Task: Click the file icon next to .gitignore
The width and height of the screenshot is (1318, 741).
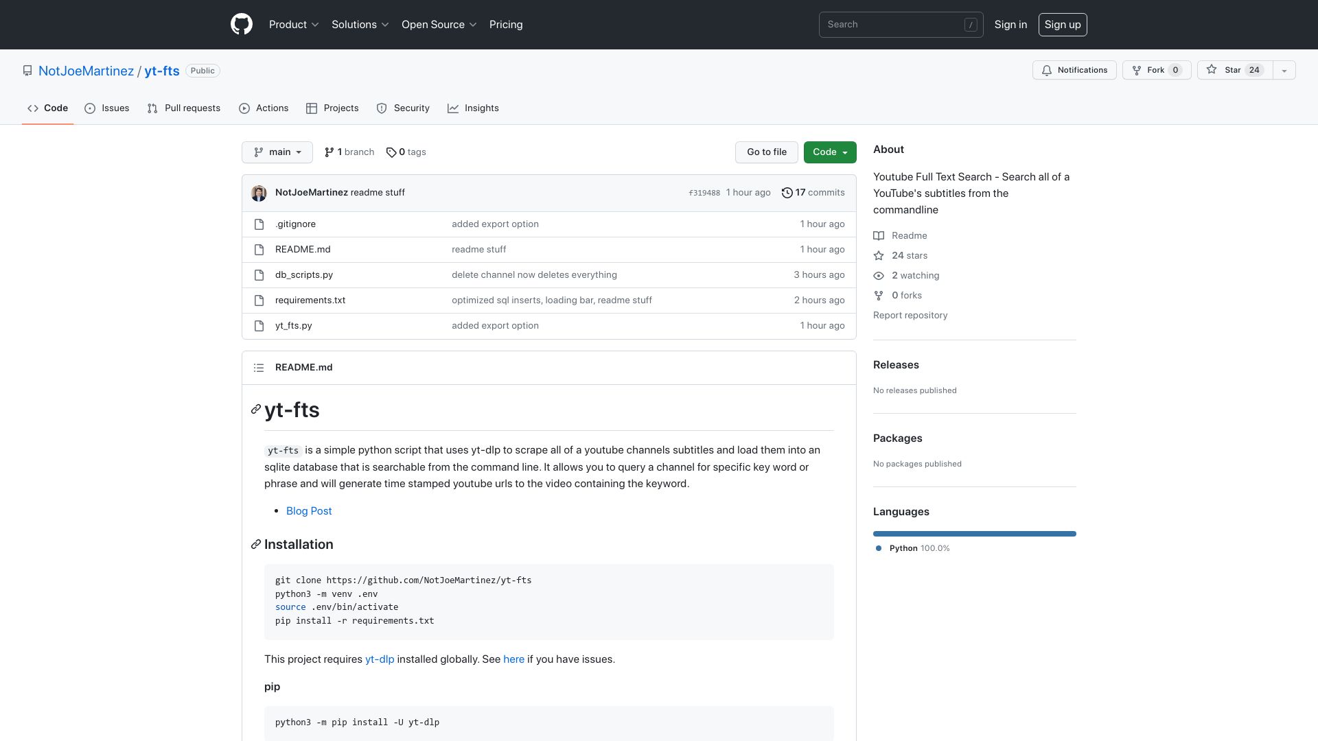Action: click(x=259, y=224)
